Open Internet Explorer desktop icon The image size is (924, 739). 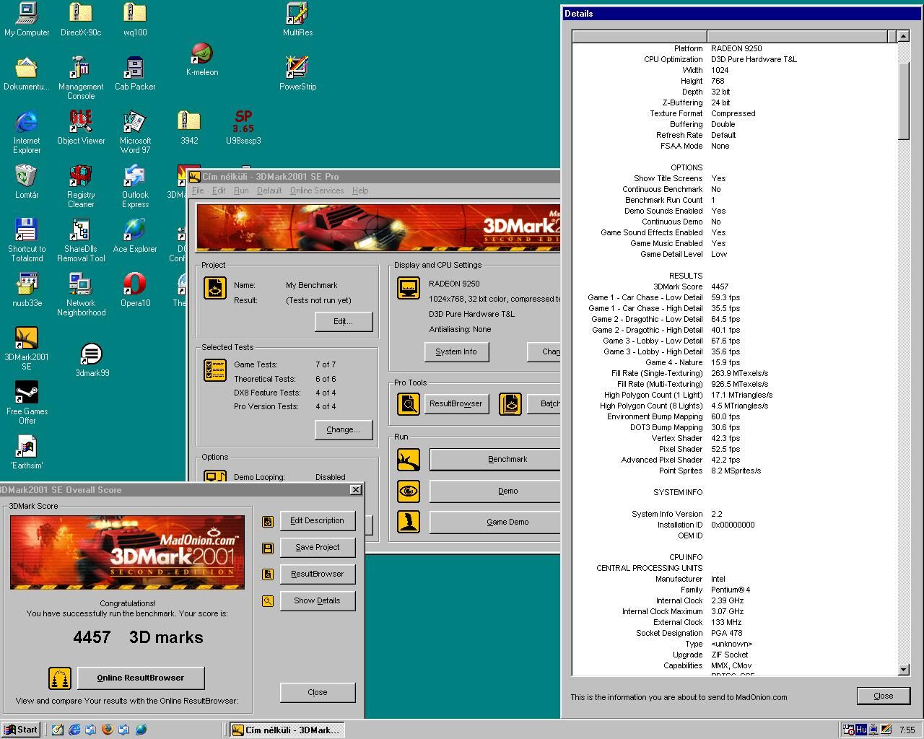click(x=27, y=132)
